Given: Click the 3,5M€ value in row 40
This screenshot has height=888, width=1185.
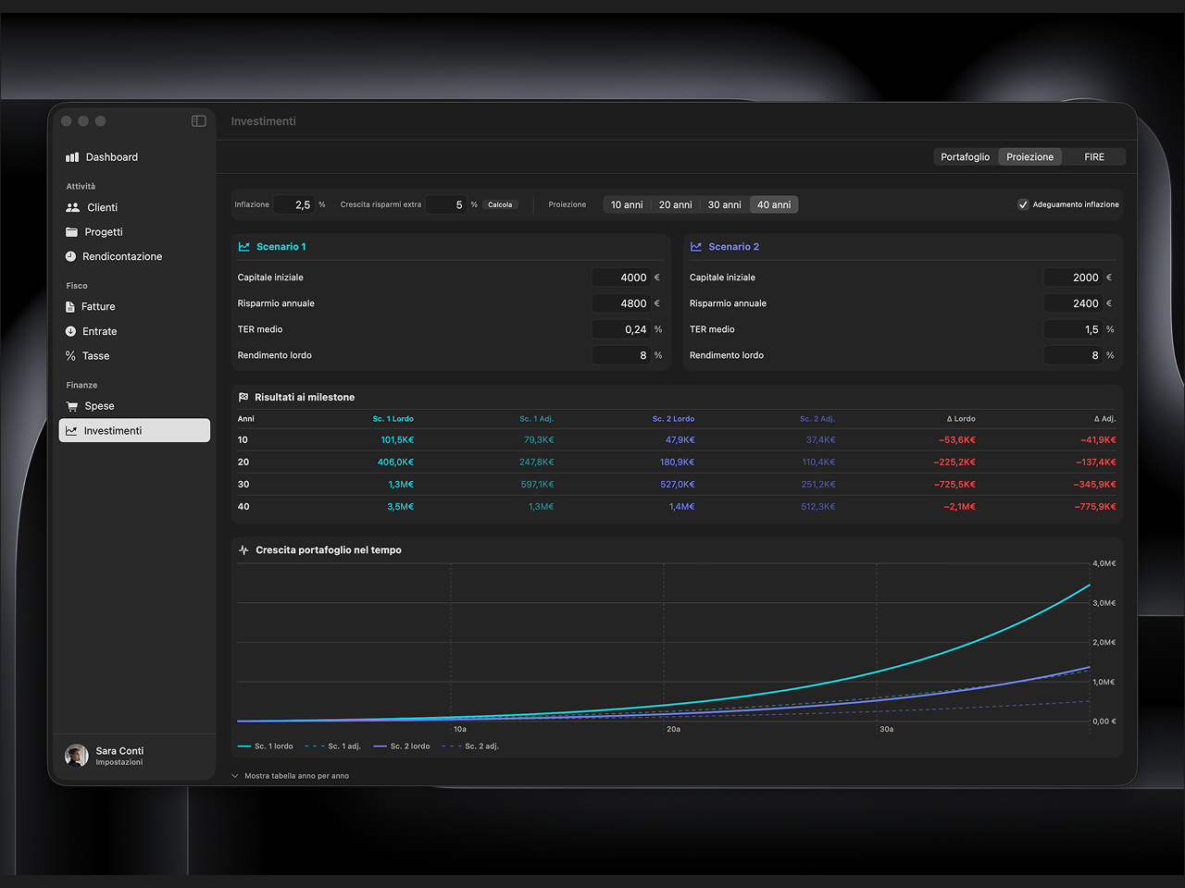Looking at the screenshot, I should 401,507.
